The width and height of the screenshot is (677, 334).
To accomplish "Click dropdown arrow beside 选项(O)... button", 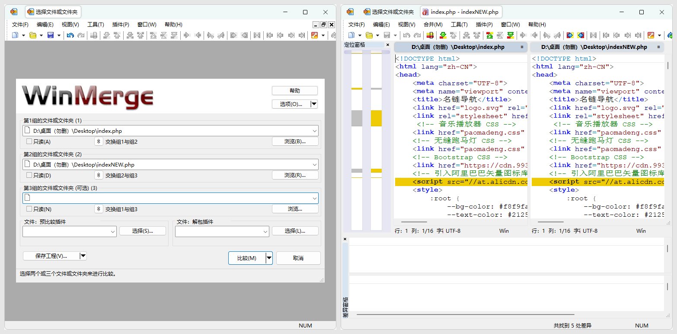I will pos(314,104).
